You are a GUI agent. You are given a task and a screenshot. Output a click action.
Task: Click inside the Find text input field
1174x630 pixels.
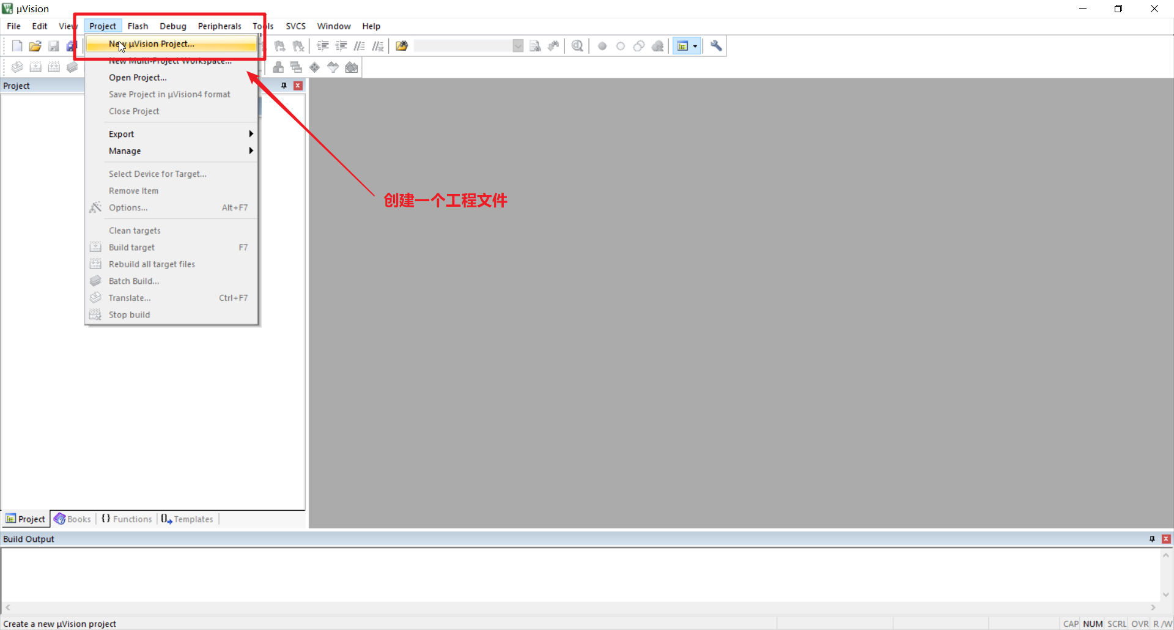point(463,46)
